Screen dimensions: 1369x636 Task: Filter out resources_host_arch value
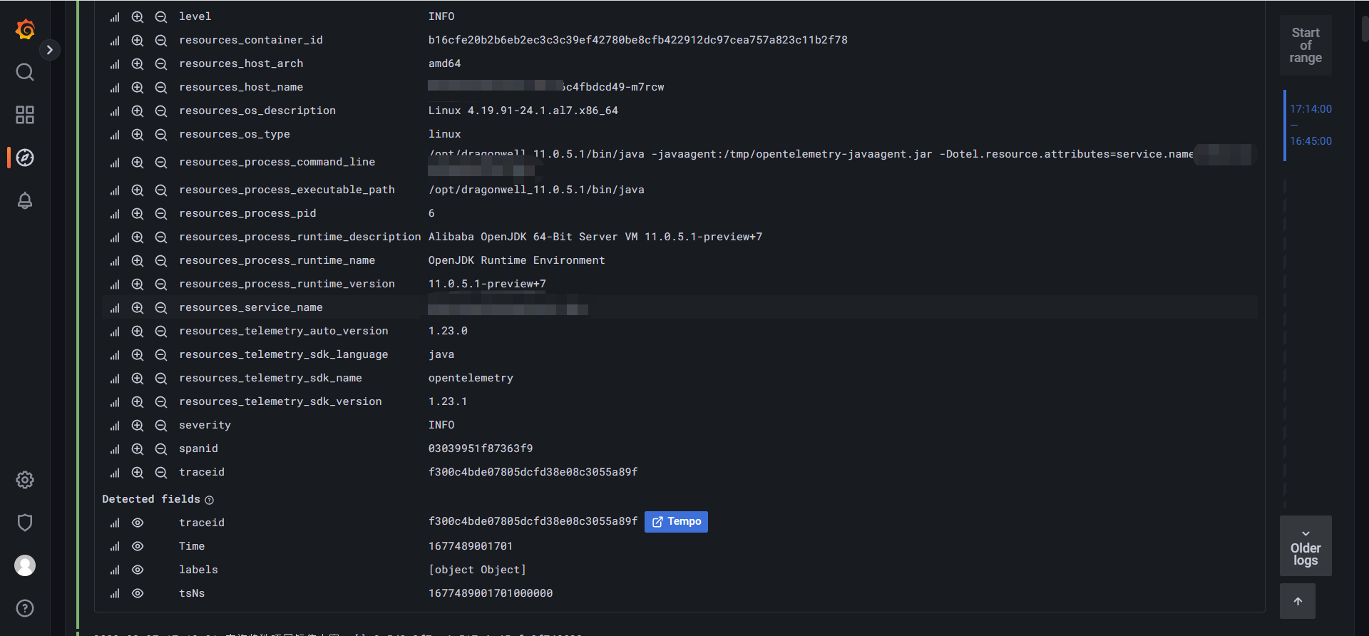(161, 63)
